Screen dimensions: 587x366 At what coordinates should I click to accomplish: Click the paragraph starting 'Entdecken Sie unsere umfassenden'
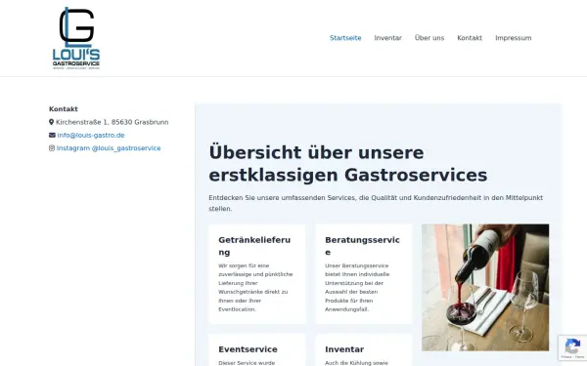coord(376,203)
